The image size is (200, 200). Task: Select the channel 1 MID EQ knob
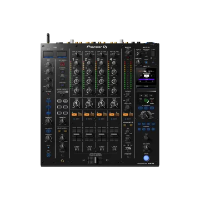(77, 81)
